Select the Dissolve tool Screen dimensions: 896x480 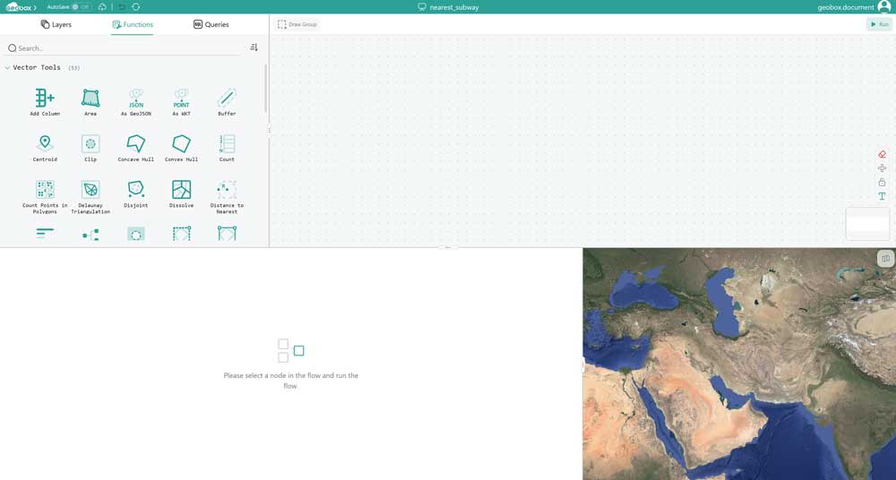(x=181, y=193)
